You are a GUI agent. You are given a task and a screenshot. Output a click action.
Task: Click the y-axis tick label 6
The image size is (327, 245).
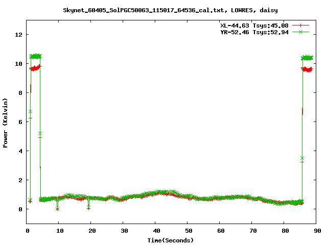[21, 122]
